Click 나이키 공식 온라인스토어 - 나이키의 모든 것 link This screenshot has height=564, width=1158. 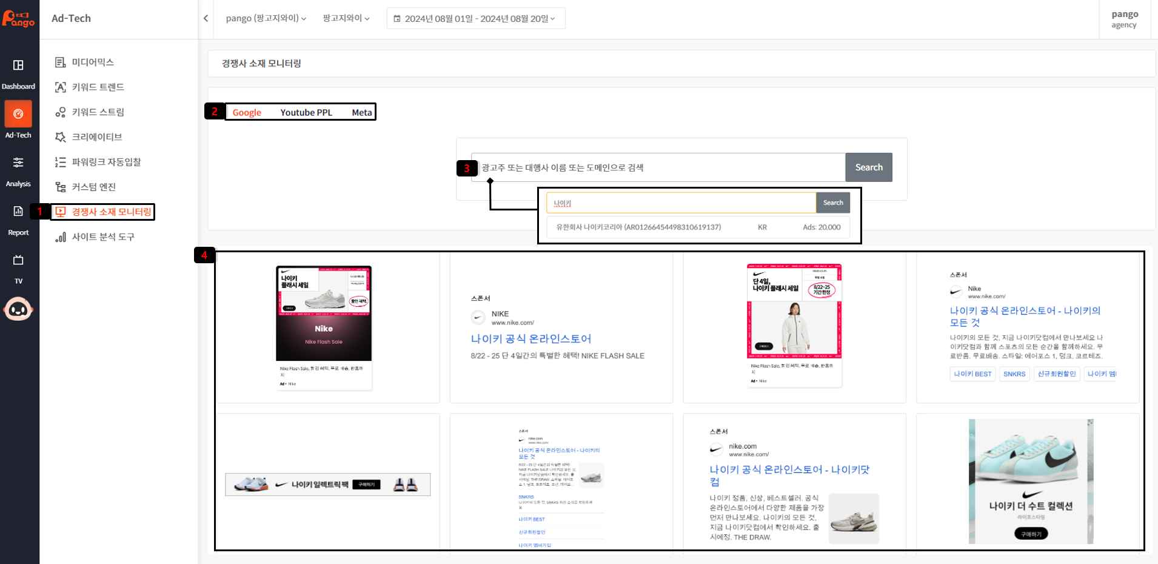click(1025, 317)
